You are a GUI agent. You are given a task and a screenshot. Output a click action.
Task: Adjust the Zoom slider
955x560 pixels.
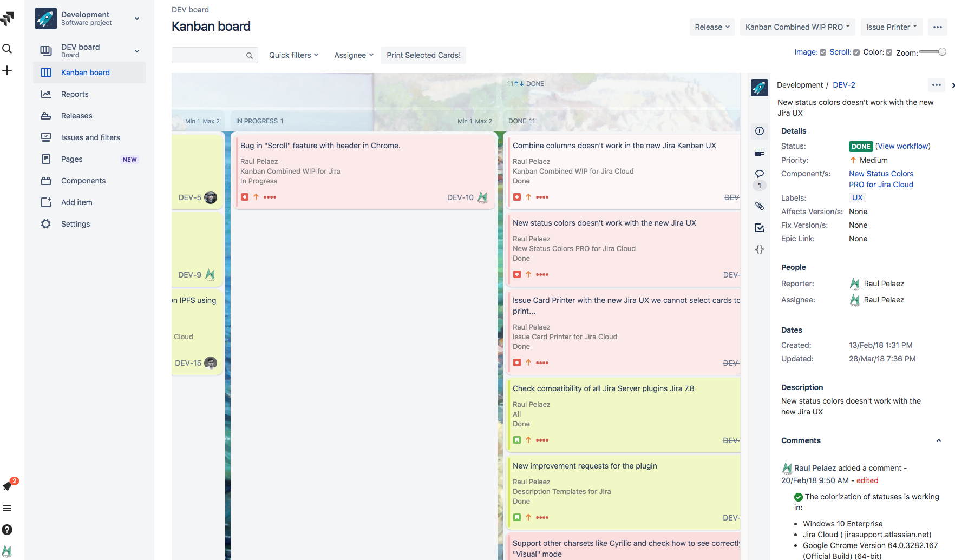[941, 52]
